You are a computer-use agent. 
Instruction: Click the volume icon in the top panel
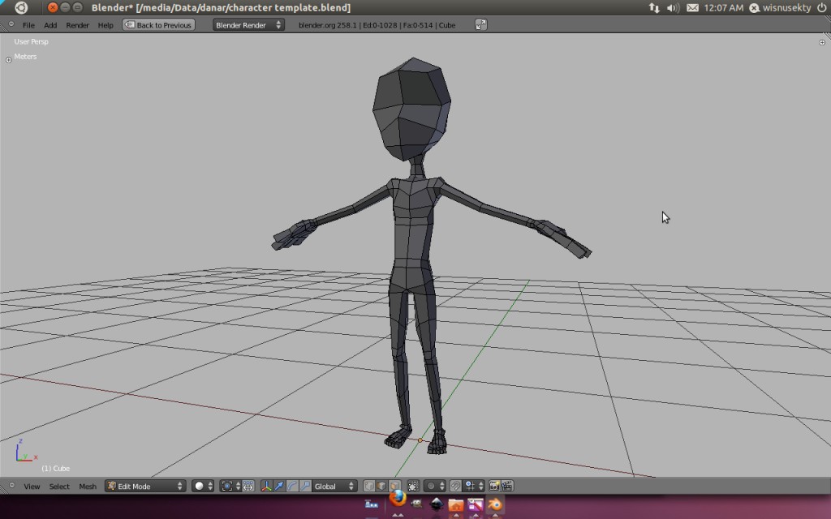coord(672,7)
